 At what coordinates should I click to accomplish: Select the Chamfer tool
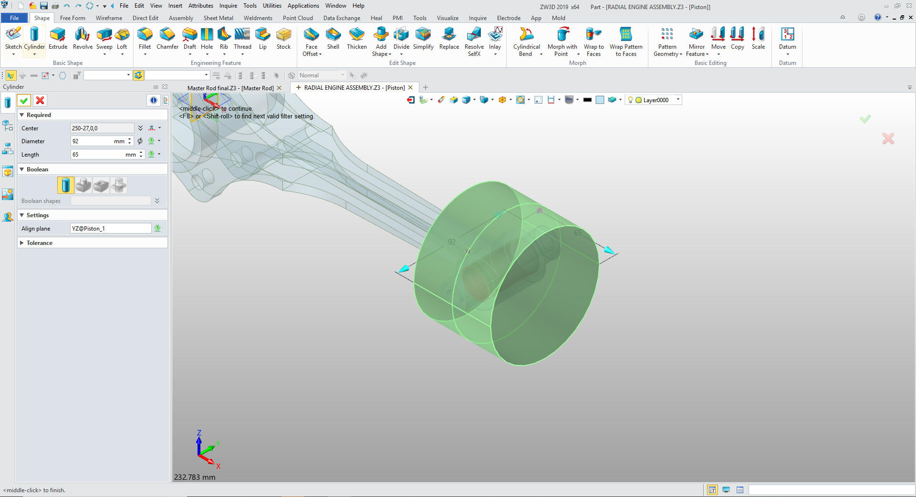[x=167, y=38]
